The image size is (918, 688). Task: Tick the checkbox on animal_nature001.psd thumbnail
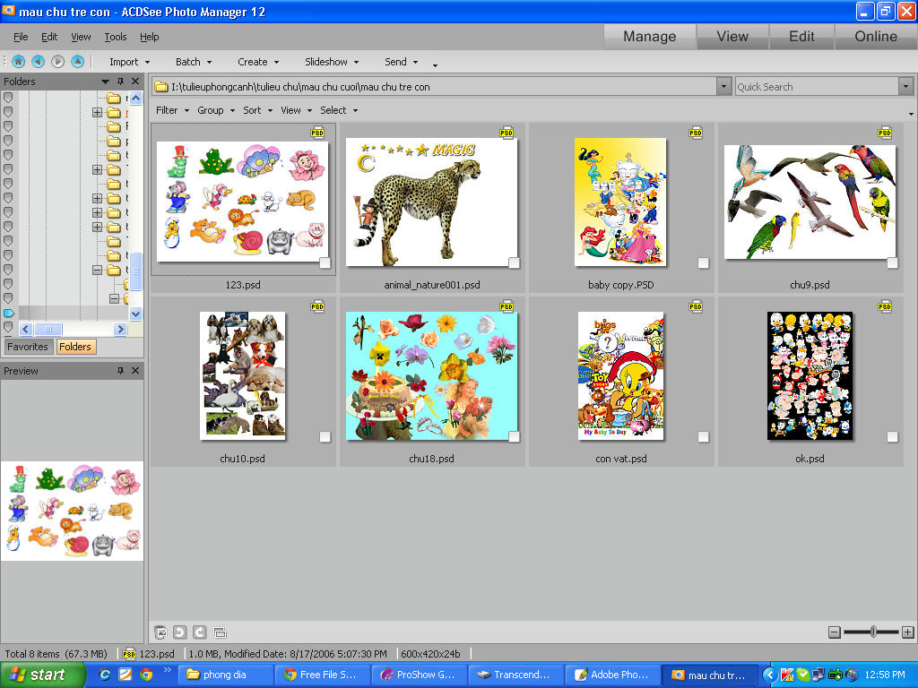pos(514,263)
